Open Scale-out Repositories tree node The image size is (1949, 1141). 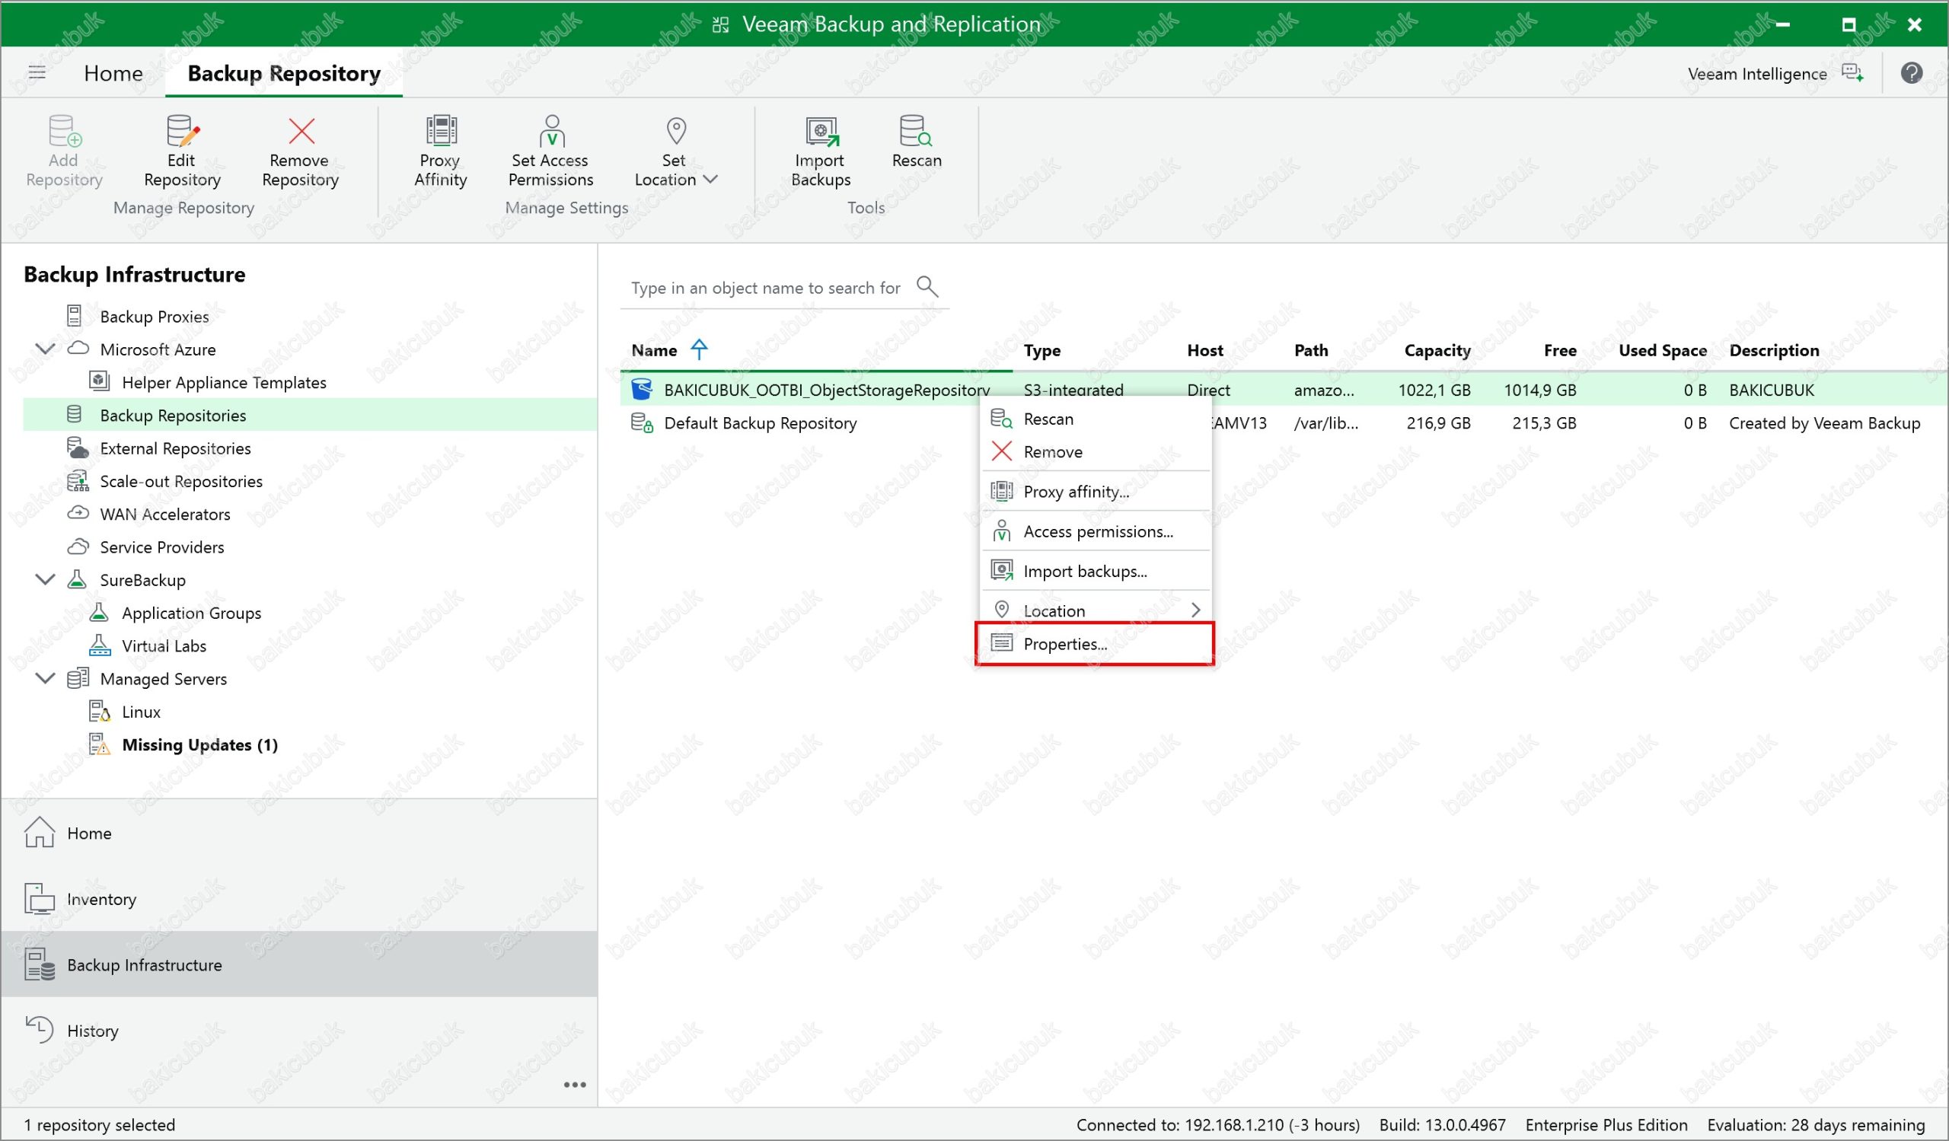tap(181, 481)
